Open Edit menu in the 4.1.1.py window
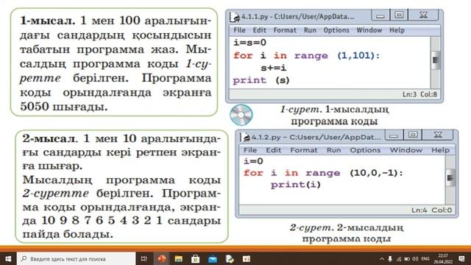This screenshot has width=471, height=265. click(x=259, y=30)
